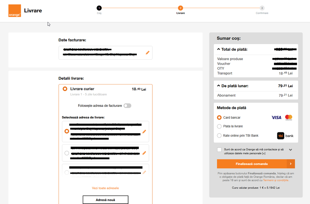This screenshot has height=204, width=310.
Task: Select Rate online prin TBI Bank
Action: (219, 136)
